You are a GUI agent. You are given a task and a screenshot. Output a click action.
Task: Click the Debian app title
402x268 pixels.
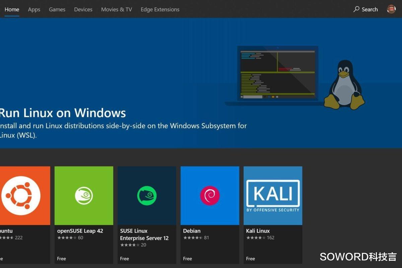click(192, 231)
